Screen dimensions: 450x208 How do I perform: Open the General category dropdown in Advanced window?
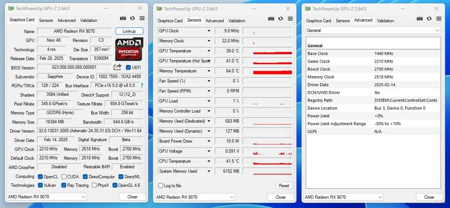tap(373, 30)
